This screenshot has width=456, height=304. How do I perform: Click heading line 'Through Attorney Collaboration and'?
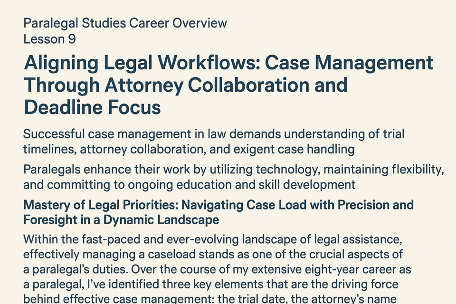pos(186,85)
